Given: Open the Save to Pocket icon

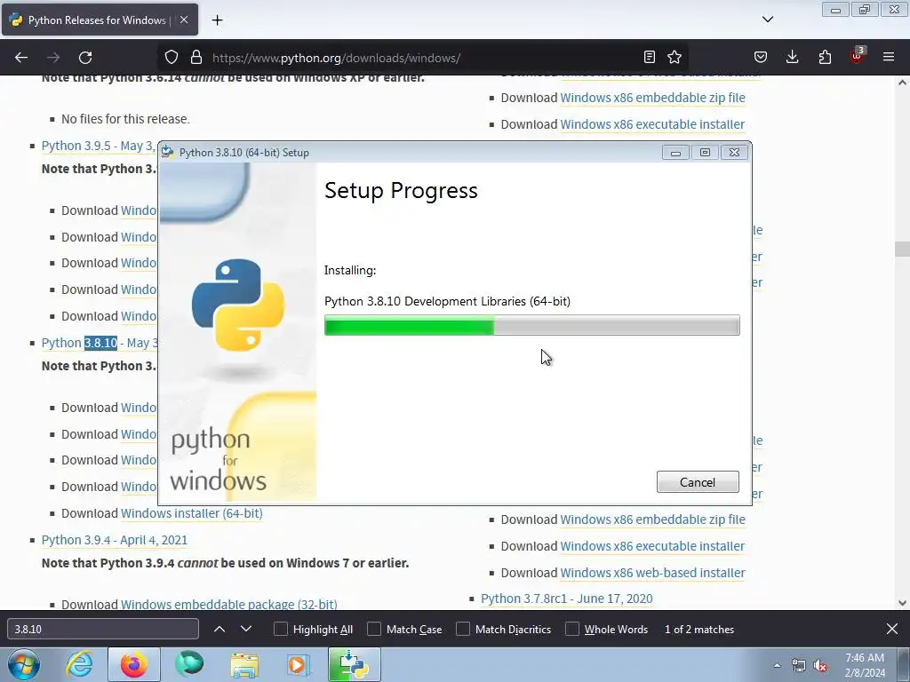Looking at the screenshot, I should point(761,57).
